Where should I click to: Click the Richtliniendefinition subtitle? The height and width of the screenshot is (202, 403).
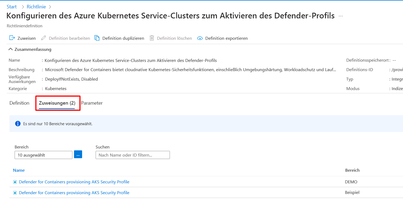coord(24,26)
